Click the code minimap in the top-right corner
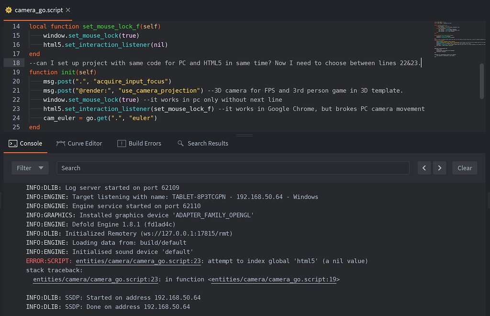The image size is (490, 316). 457,41
